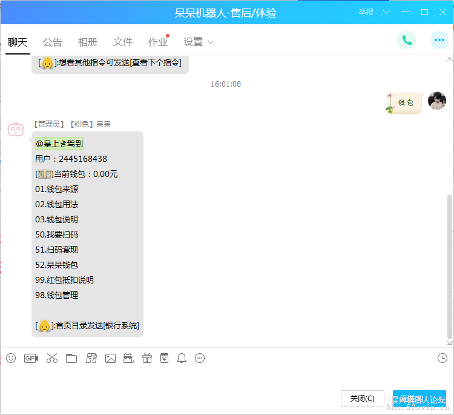454x415 pixels.
Task: Click the 钱包 message bubble
Action: pos(405,102)
